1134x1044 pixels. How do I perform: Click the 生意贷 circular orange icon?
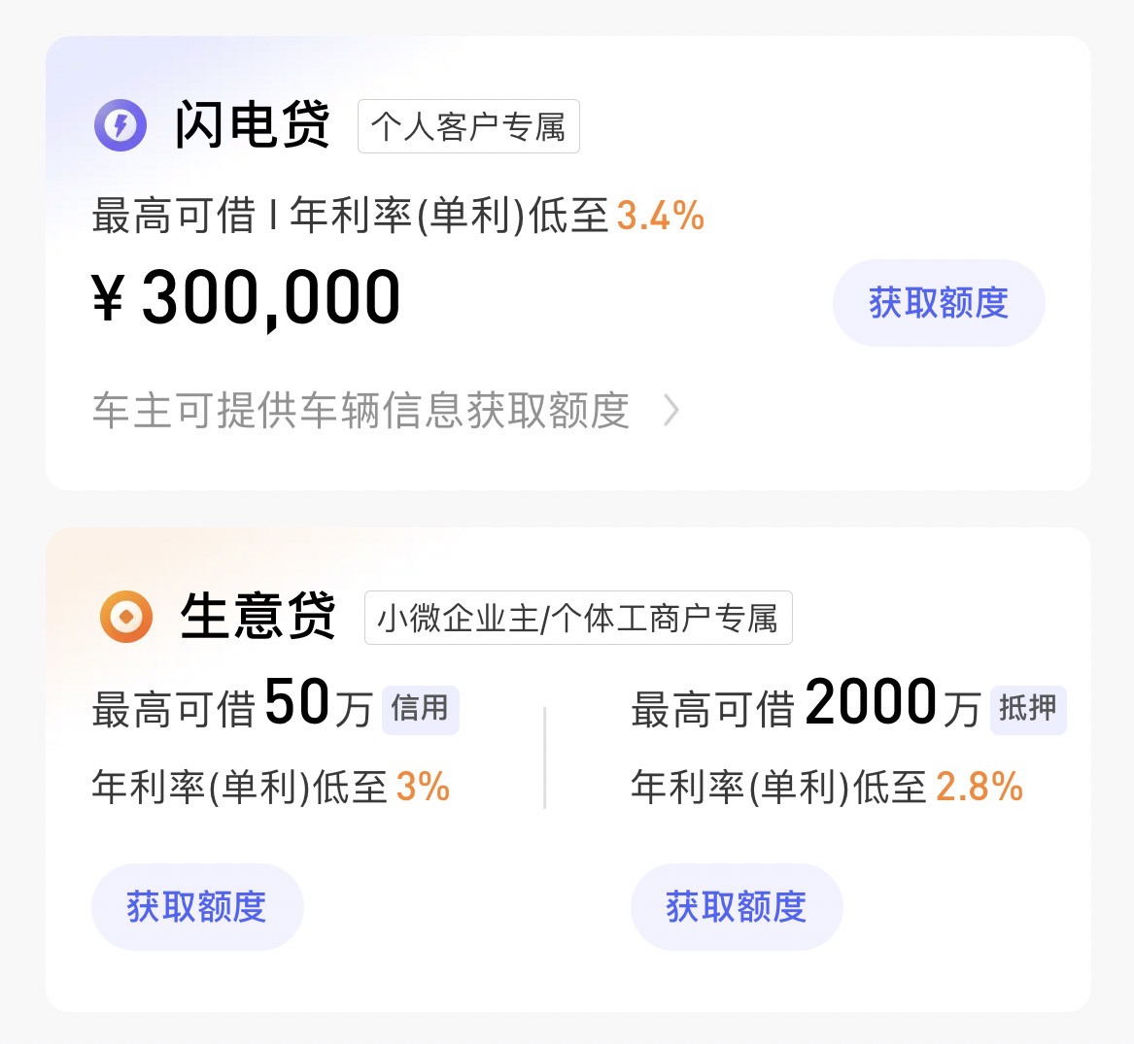(x=124, y=617)
